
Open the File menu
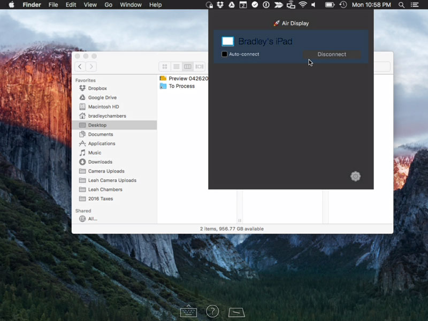tap(53, 5)
